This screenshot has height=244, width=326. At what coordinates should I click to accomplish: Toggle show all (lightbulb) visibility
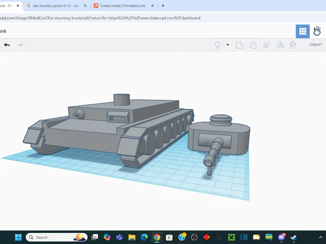(x=218, y=45)
